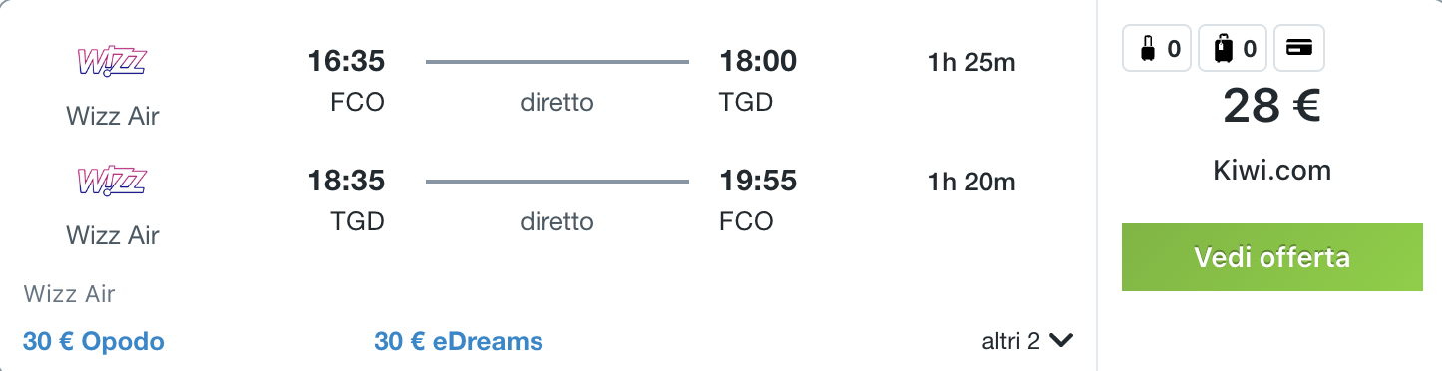Click the 1h 20m return duration
This screenshot has width=1442, height=371.
click(971, 182)
